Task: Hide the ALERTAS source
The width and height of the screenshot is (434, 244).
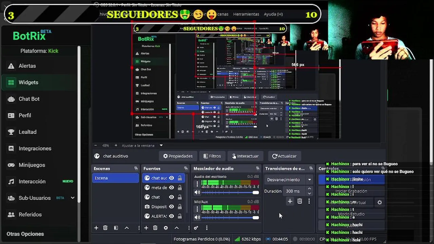Action: [x=172, y=216]
